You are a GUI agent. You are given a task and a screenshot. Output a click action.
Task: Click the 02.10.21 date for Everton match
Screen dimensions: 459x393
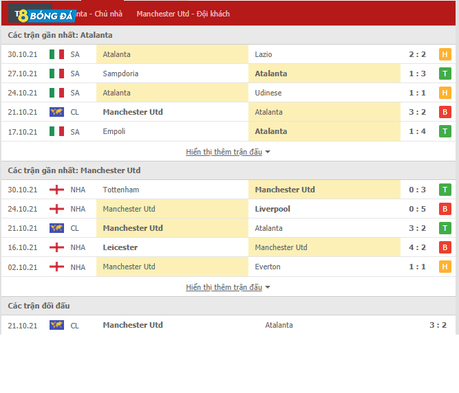tap(23, 267)
